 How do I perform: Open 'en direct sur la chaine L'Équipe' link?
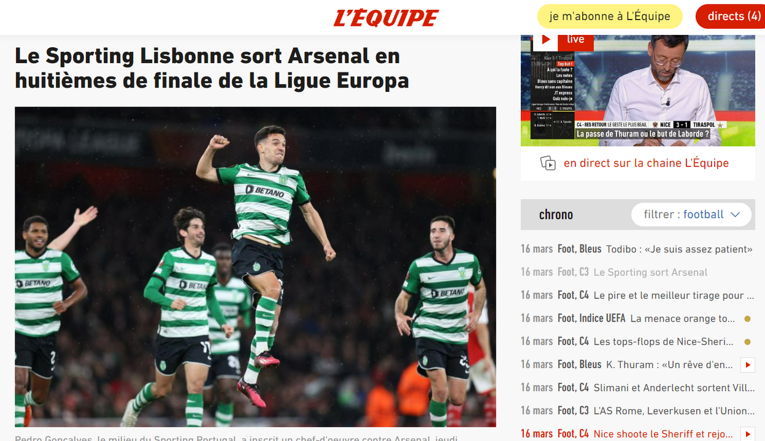[646, 163]
